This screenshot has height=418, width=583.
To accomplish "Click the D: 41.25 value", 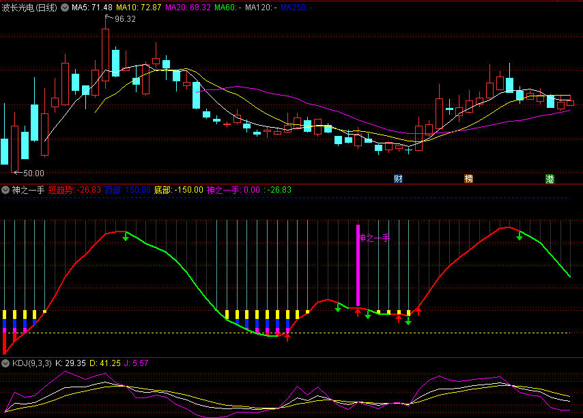I will [x=105, y=363].
